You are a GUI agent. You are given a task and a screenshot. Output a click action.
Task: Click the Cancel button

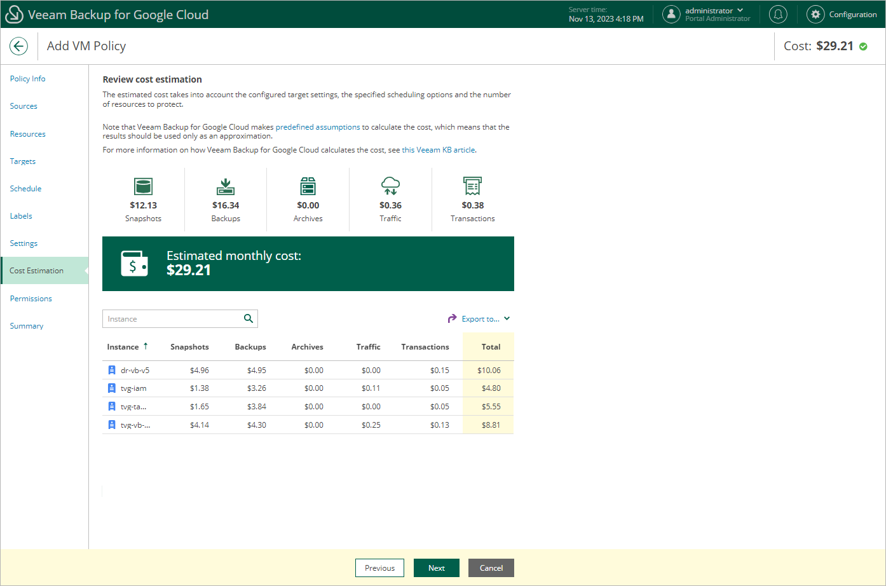[491, 568]
